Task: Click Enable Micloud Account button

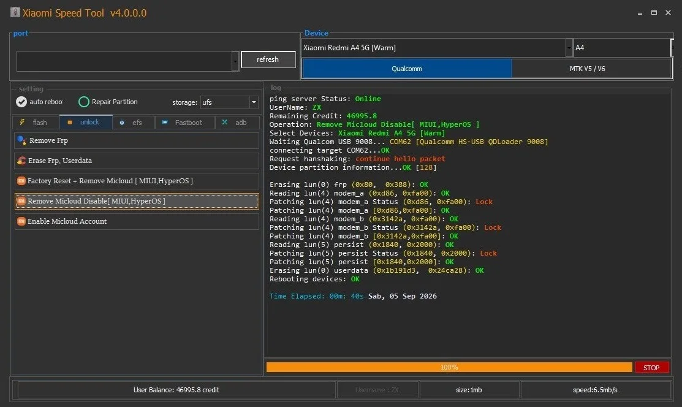Action: pyautogui.click(x=137, y=221)
